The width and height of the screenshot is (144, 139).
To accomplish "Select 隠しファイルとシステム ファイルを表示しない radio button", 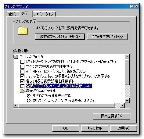I will pyautogui.click(x=29, y=101).
